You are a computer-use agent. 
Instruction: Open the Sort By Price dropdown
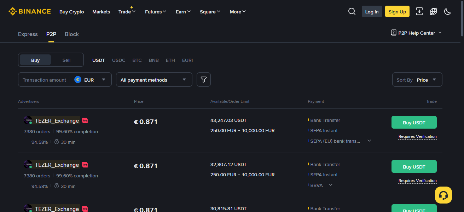[x=417, y=79]
